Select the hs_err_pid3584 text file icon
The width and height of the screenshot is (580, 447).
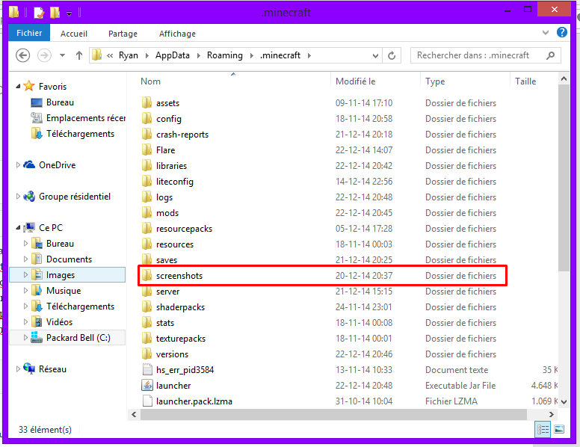pyautogui.click(x=147, y=370)
